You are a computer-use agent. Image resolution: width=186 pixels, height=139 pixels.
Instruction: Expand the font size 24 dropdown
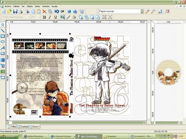coord(39,17)
